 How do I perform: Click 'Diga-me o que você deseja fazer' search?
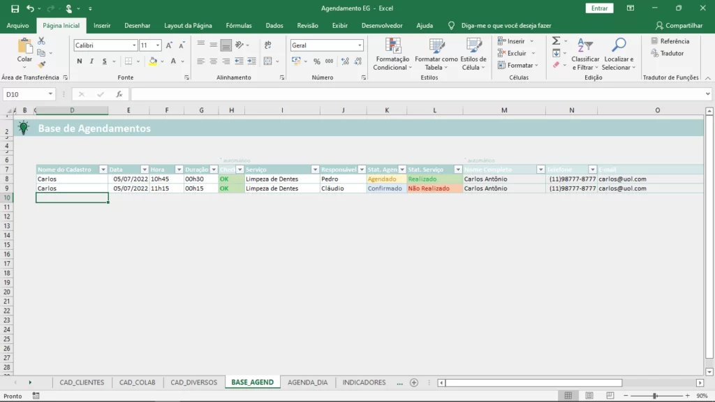(x=506, y=26)
